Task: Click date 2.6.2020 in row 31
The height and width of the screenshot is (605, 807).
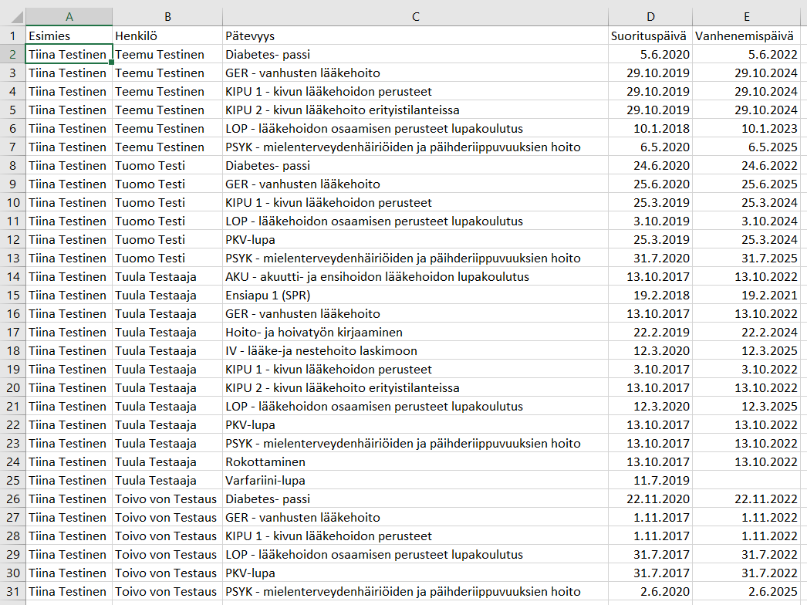Action: click(650, 592)
